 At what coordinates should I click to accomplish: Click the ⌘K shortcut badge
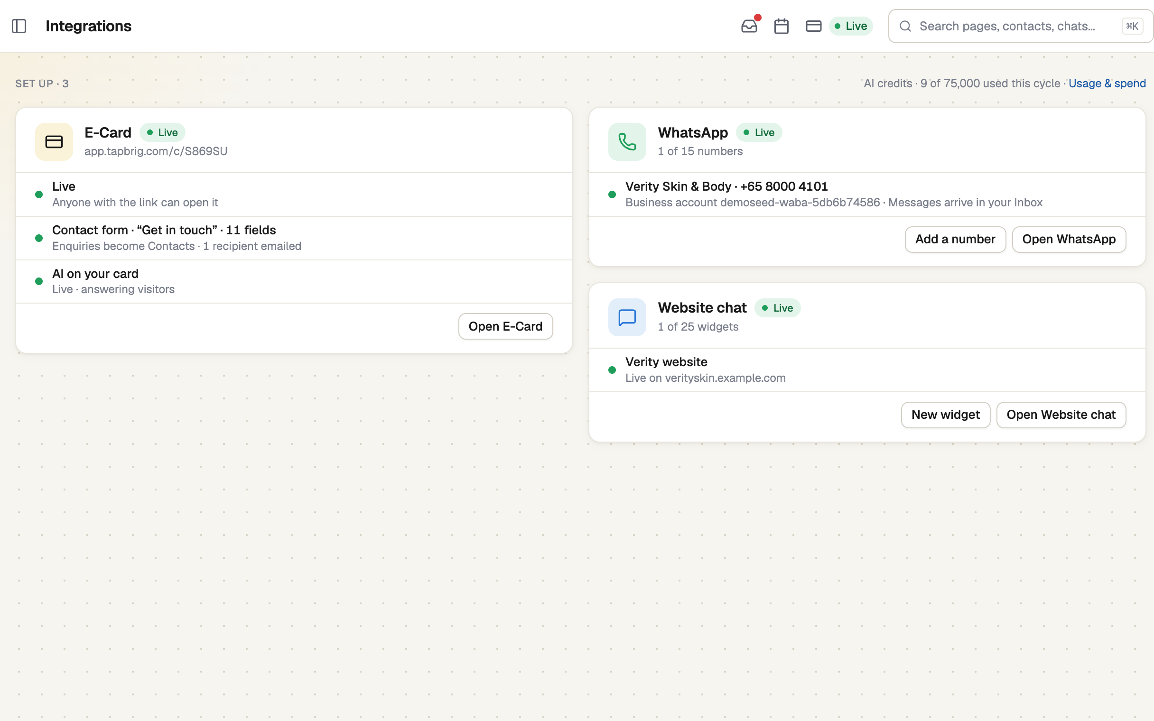point(1132,26)
